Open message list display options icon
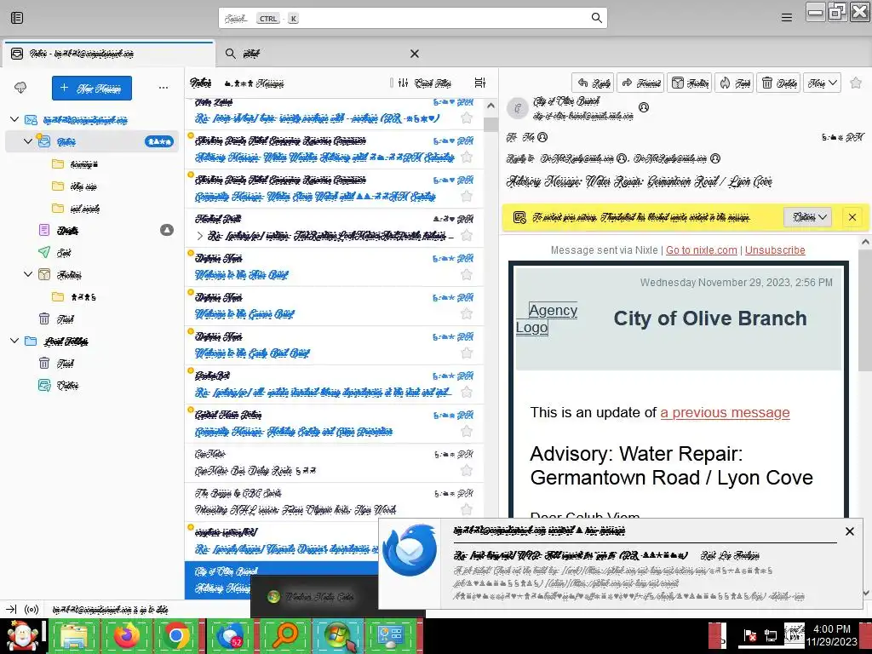The width and height of the screenshot is (872, 654). (480, 83)
